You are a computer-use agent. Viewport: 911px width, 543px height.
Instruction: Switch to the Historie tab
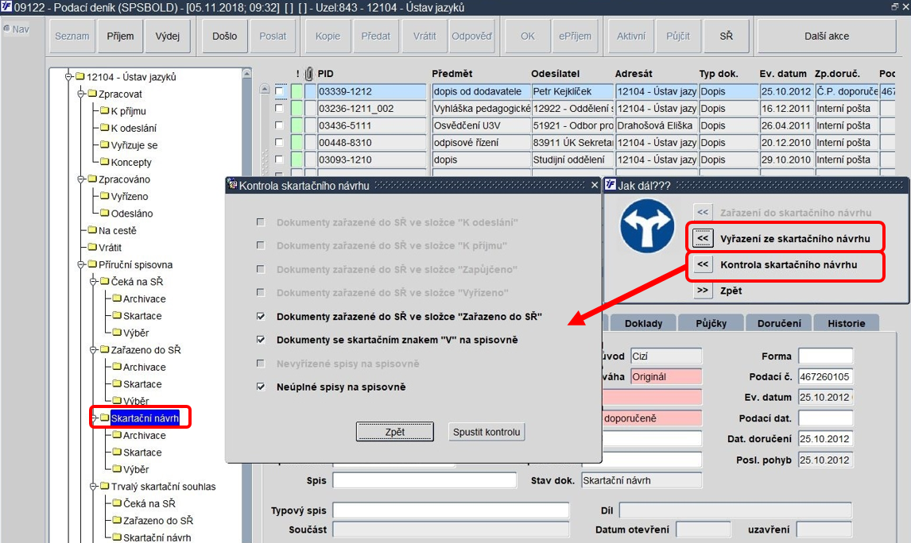click(x=846, y=323)
